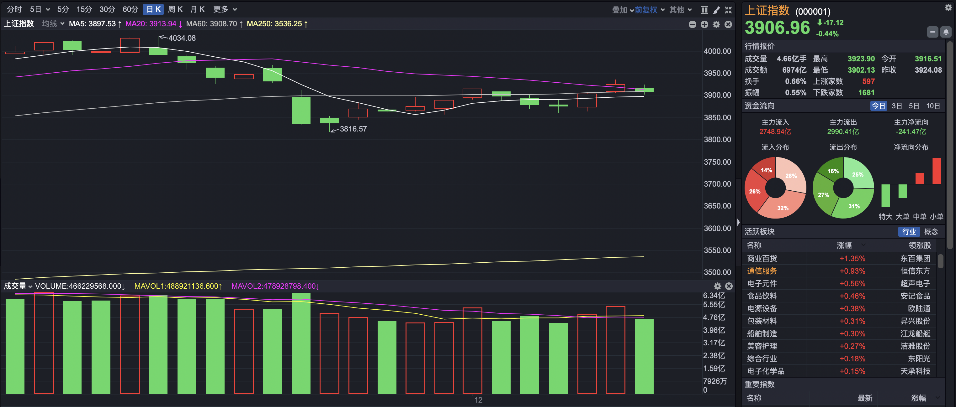Close the volume indicator panel

click(729, 286)
